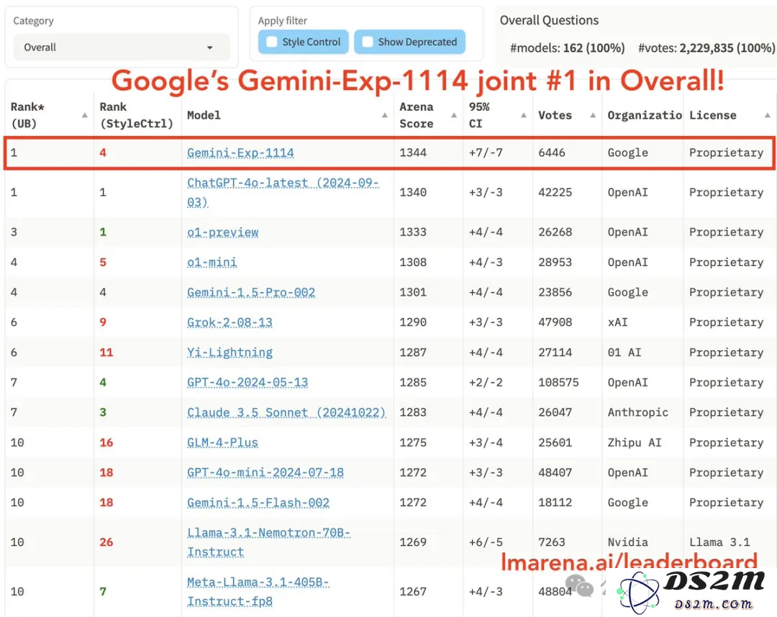
Task: Select the votes count 6446
Action: (552, 153)
